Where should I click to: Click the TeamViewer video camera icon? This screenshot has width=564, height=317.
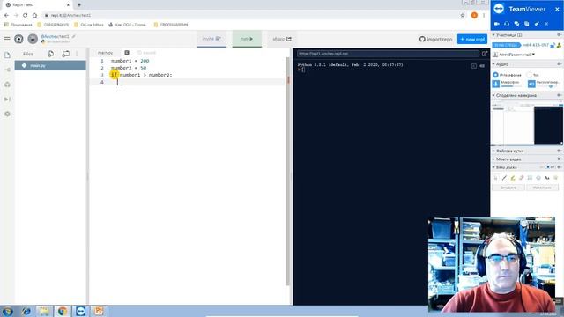pos(497,24)
